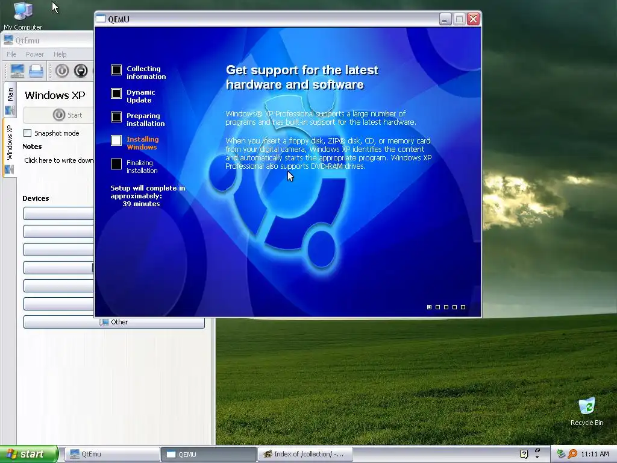The image size is (617, 463).
Task: Select the QEMU taskbar button
Action: [208, 454]
